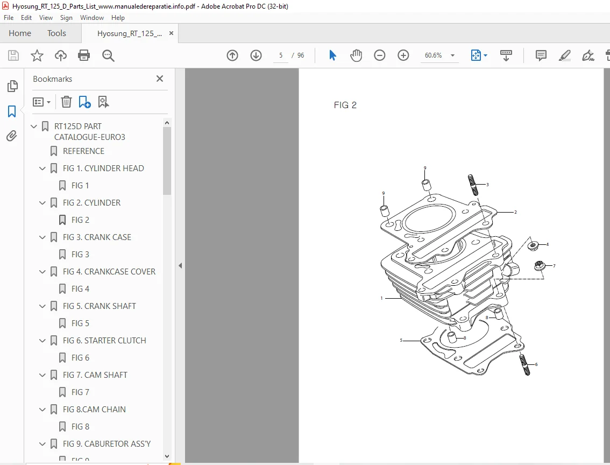Collapse FIG 7. CAM SHAFT bookmark

click(42, 375)
